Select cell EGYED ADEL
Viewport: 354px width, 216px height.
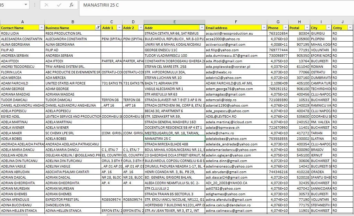tap(22, 116)
